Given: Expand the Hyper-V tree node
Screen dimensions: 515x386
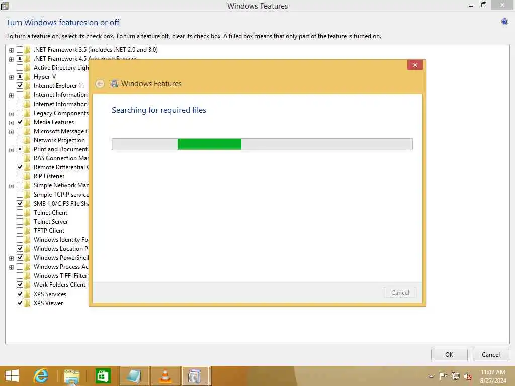Looking at the screenshot, I should tap(11, 77).
